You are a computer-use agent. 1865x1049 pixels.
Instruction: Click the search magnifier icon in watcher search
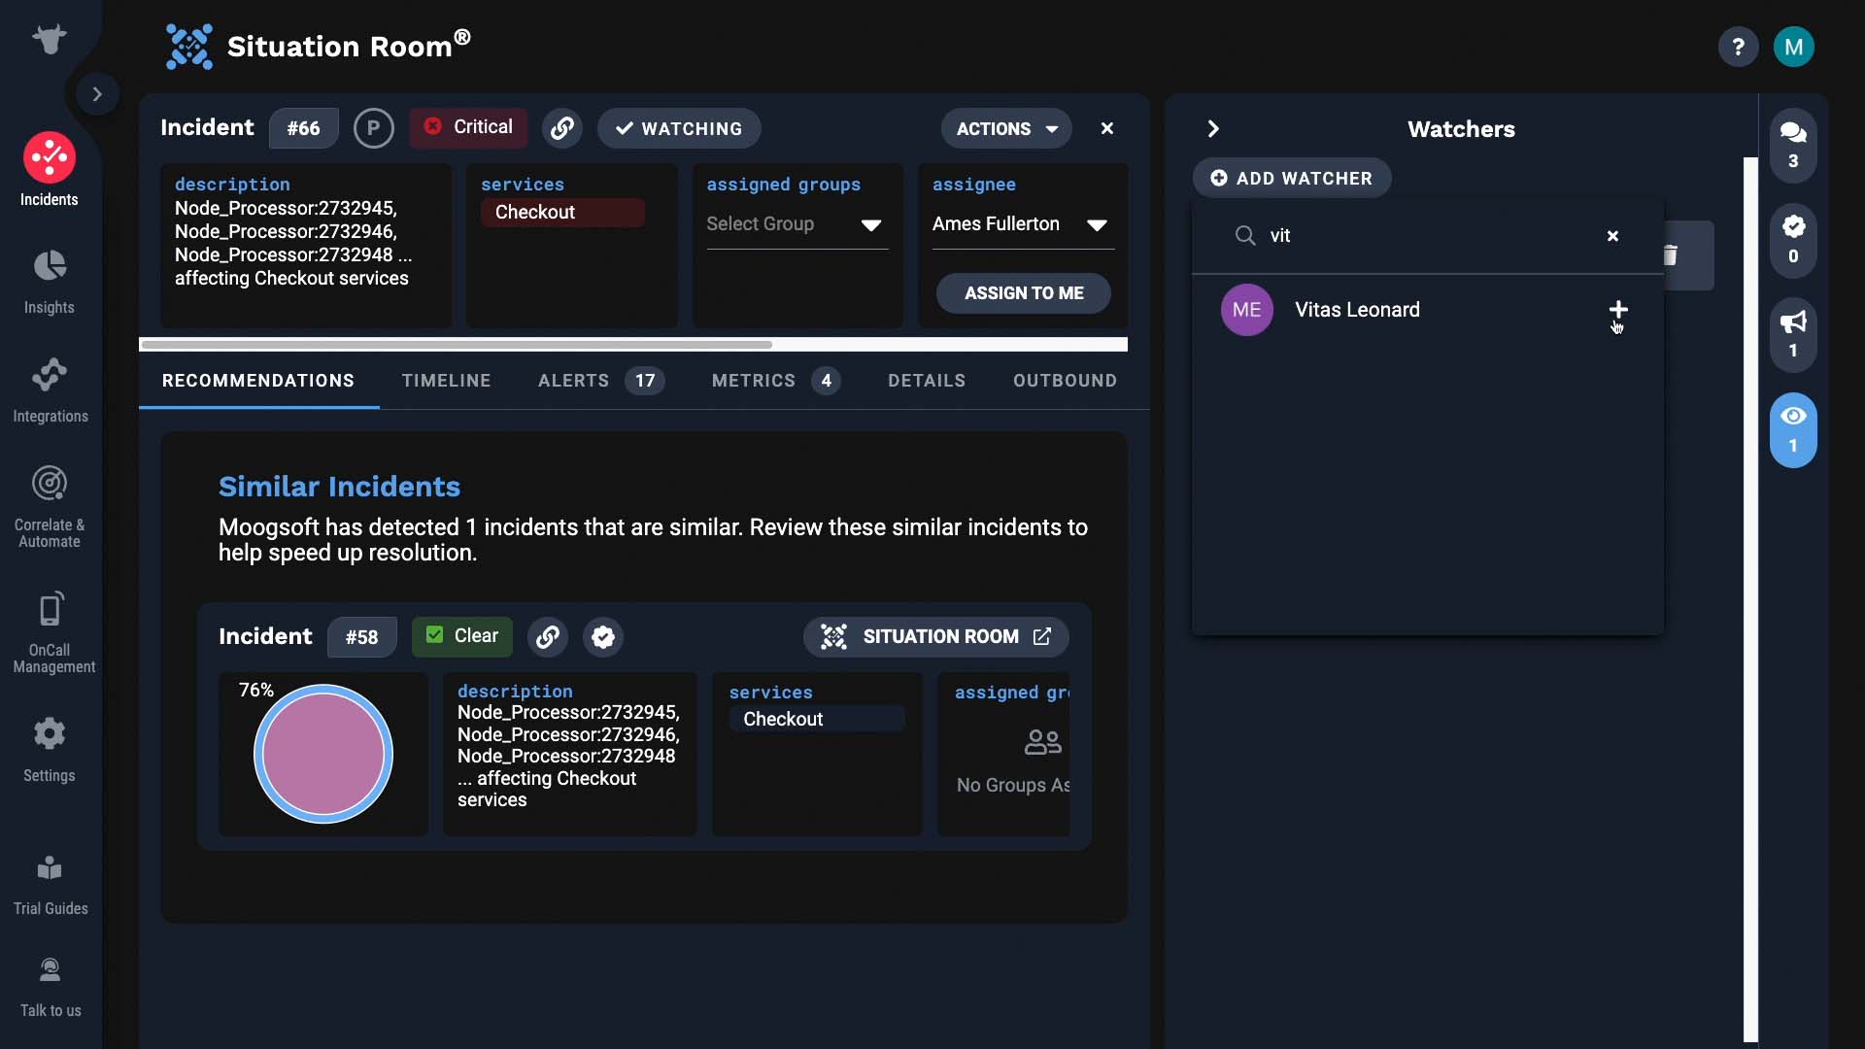(x=1244, y=235)
